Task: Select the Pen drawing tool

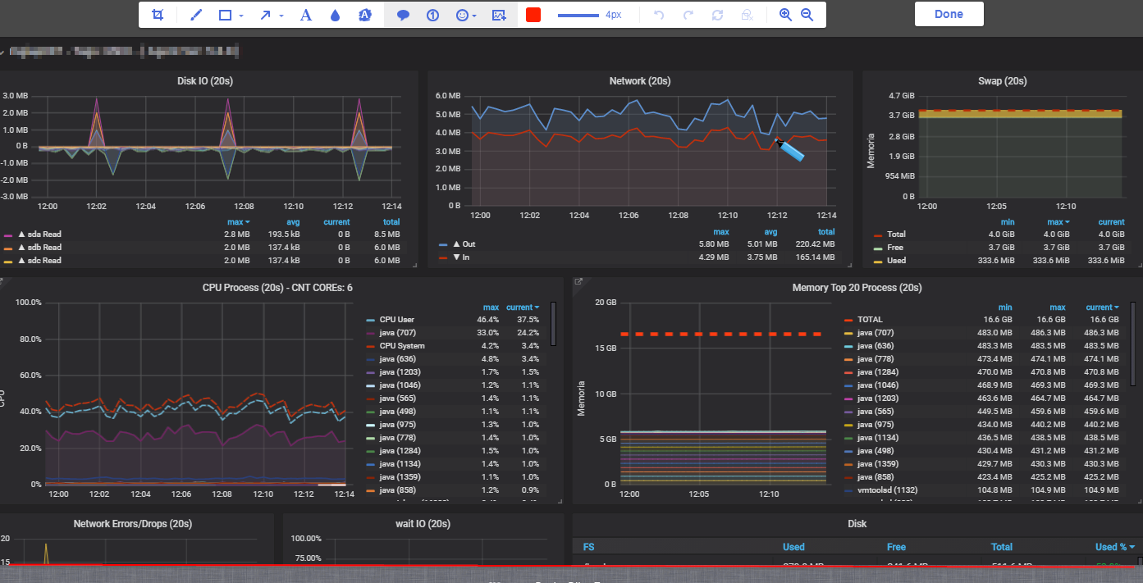Action: pyautogui.click(x=196, y=15)
